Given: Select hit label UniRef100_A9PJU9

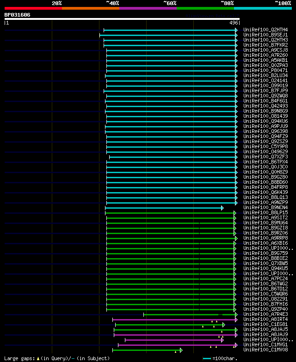Looking at the screenshot, I should 265,127.
